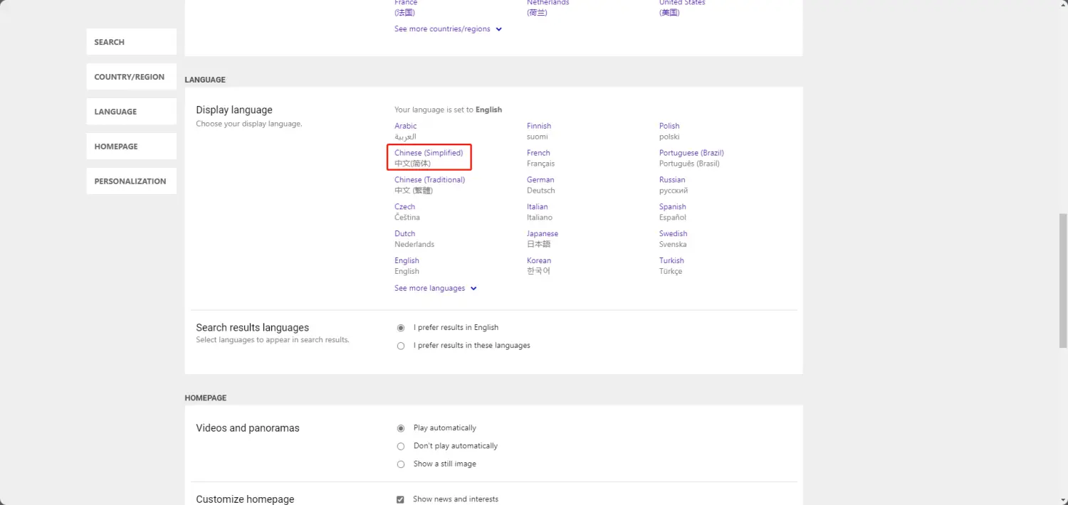Jump to HOMEPAGE sidebar section

click(131, 147)
